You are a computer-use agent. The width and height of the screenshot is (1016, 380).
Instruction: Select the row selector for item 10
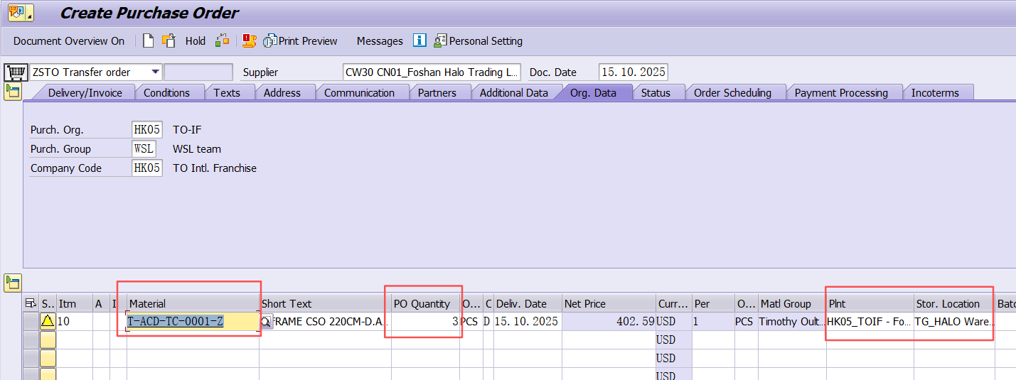point(31,322)
